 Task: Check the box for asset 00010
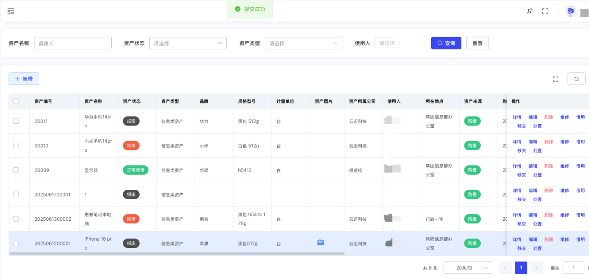[16, 146]
